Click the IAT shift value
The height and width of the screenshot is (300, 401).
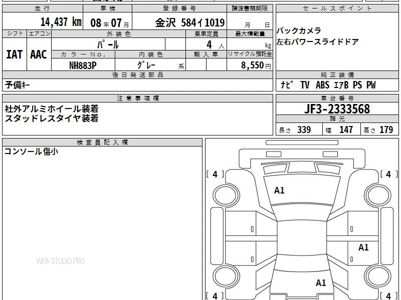pos(15,54)
